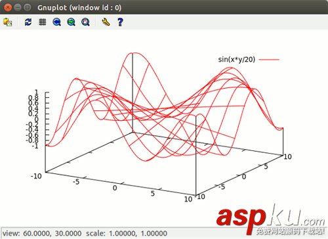Open the help question mark icon
Screen dimensions: 328x239
coord(120,22)
